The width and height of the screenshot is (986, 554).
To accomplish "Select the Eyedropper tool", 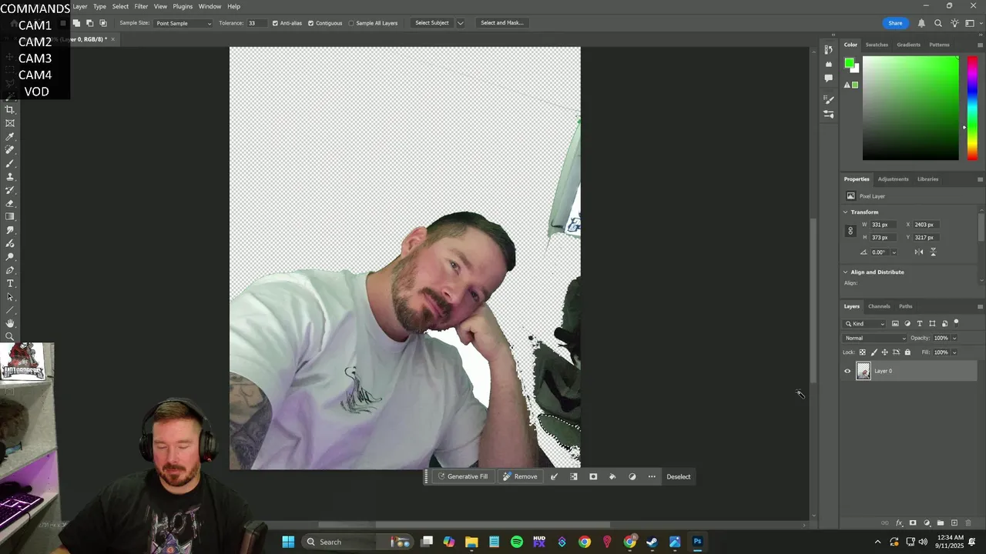I will click(10, 137).
